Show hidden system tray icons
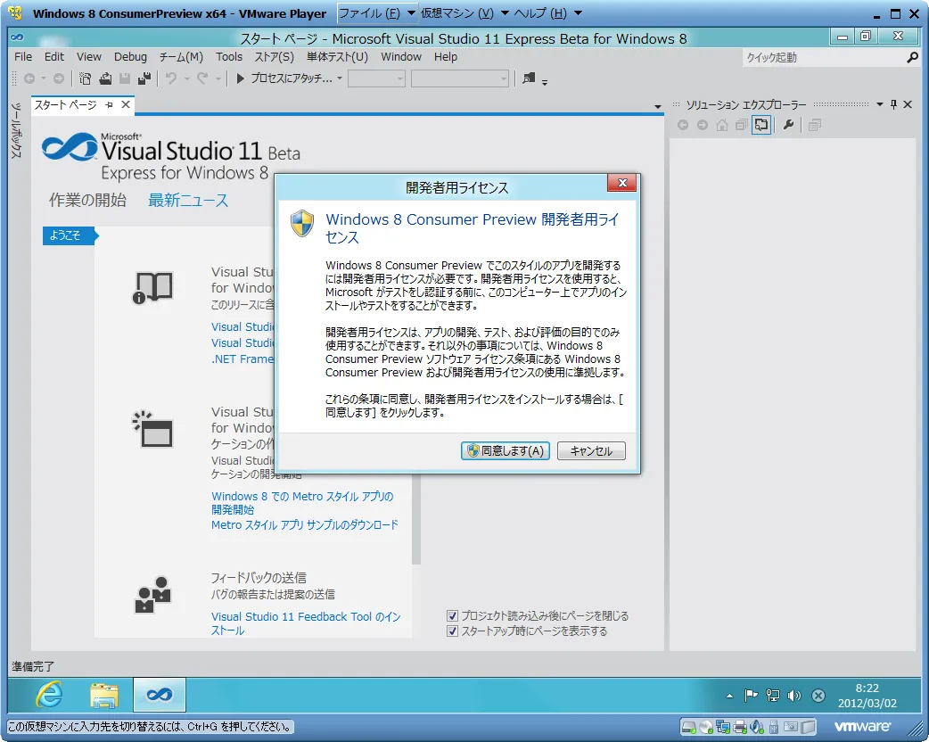 click(730, 696)
